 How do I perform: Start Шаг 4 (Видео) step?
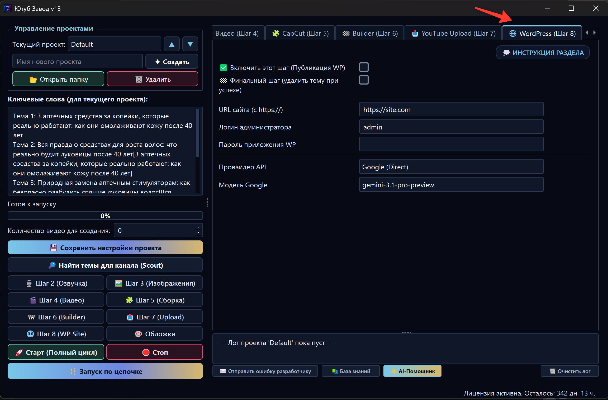tap(56, 300)
